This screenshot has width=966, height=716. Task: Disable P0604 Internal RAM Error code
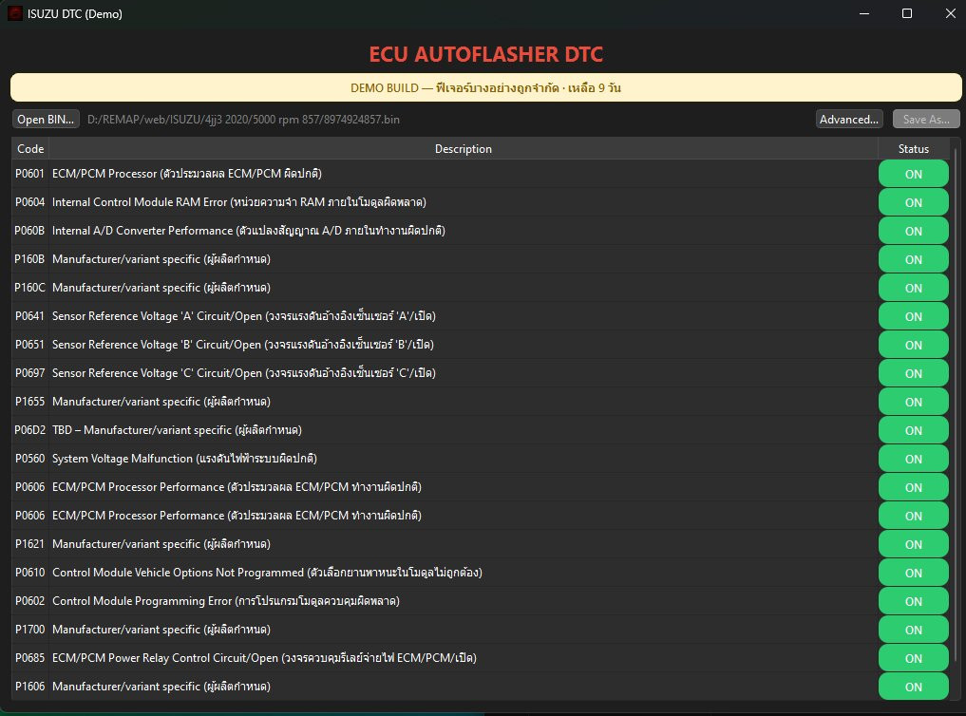point(913,202)
